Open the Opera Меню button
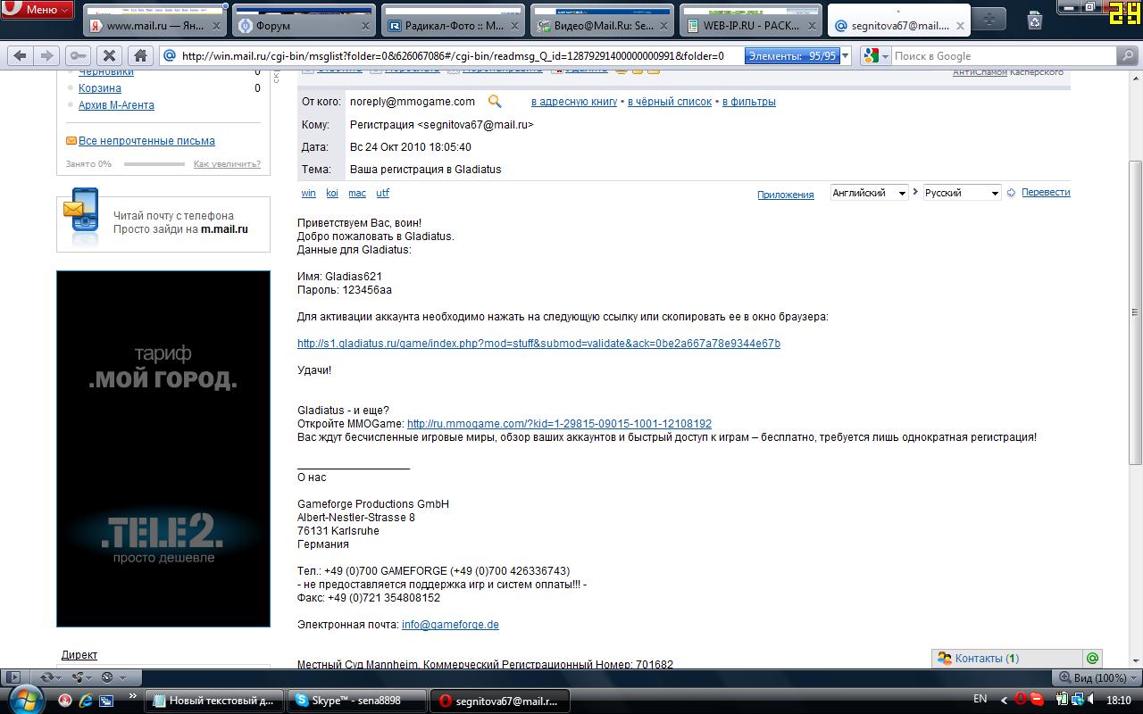Image resolution: width=1143 pixels, height=714 pixels. point(37,10)
